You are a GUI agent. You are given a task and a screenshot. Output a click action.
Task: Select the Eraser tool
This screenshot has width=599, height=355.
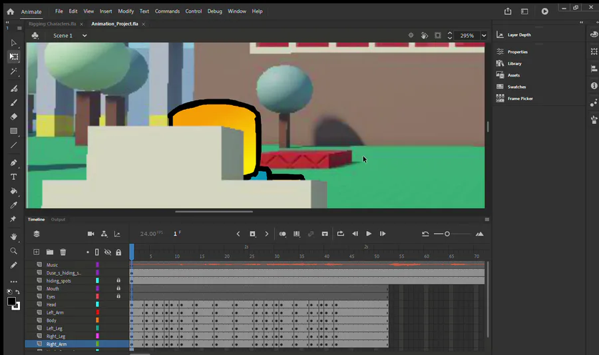(14, 117)
